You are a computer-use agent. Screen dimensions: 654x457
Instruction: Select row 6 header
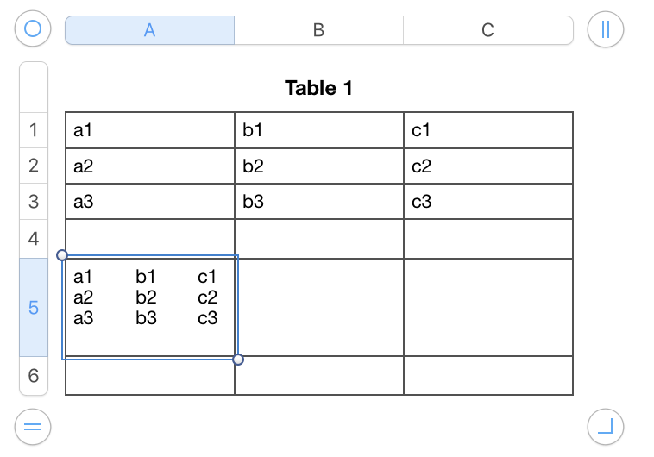point(34,376)
